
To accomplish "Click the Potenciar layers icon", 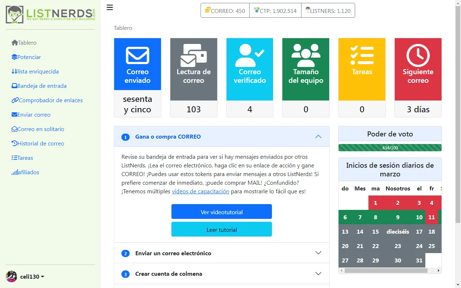I will [x=14, y=57].
